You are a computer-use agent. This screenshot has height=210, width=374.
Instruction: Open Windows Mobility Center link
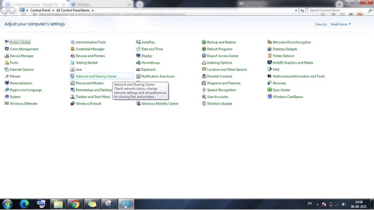[x=160, y=104]
